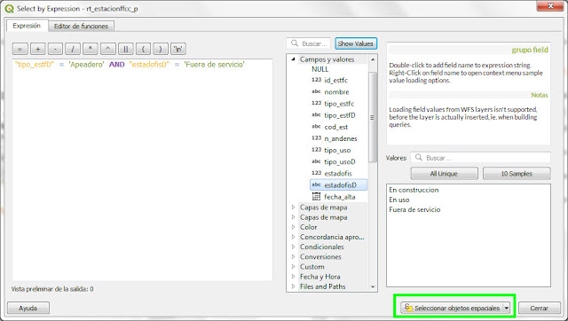Expand the Concordancia apro... group
Viewport: 568px width, 321px height.
coord(294,237)
